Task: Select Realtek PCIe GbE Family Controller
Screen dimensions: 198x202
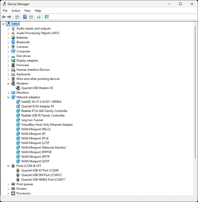Action: (x=44, y=111)
